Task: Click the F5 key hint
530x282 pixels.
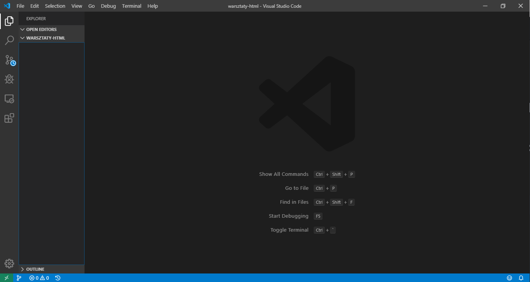Action: tap(318, 216)
